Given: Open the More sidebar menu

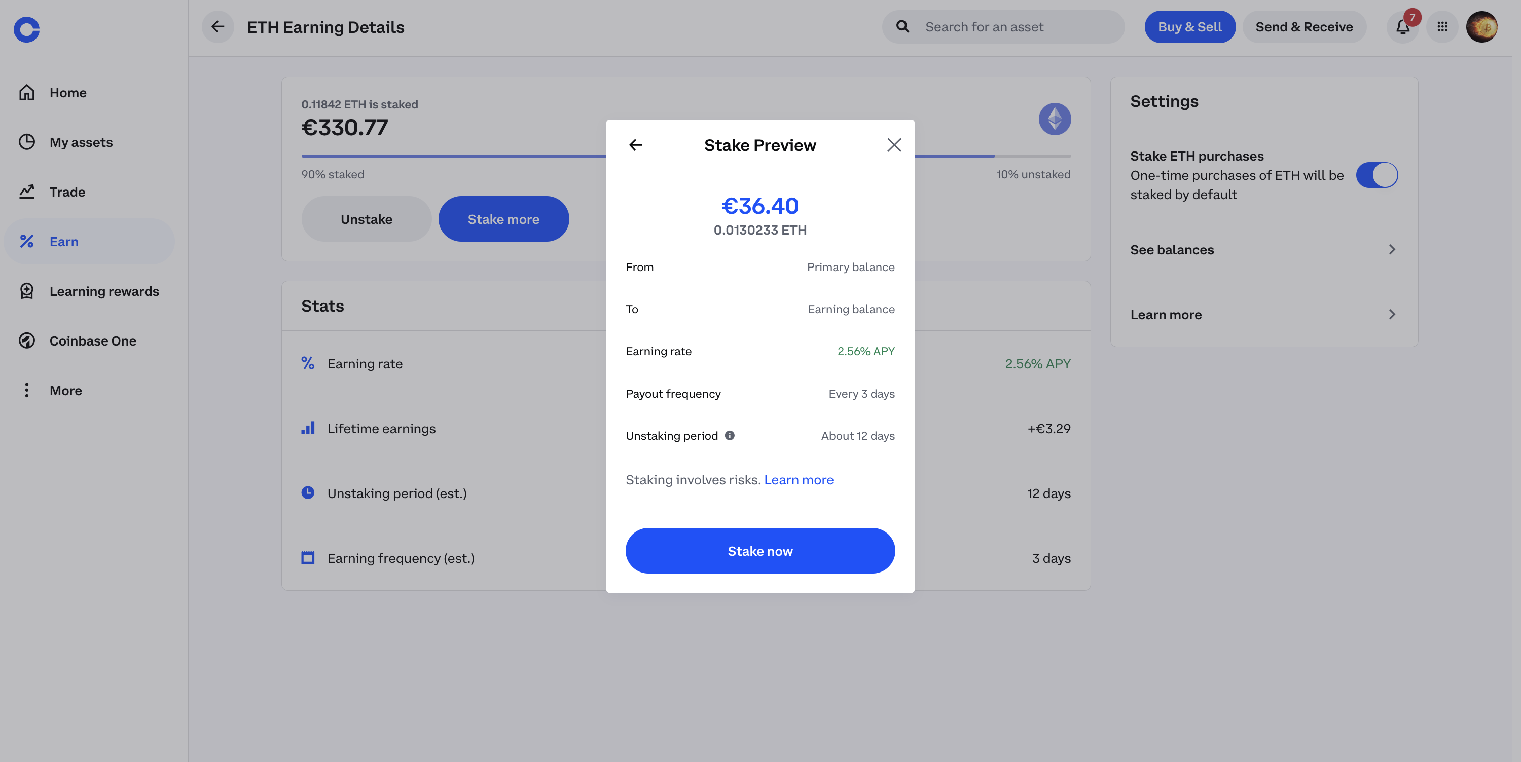Looking at the screenshot, I should [65, 391].
